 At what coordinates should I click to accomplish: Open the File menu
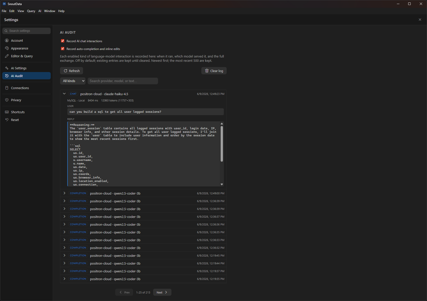pos(4,11)
